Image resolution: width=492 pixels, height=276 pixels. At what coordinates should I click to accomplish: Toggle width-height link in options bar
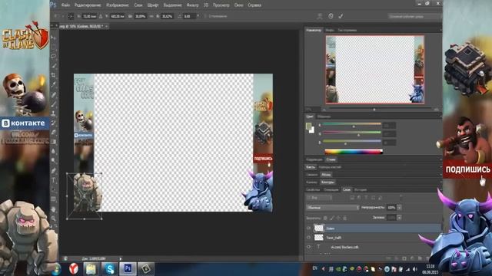(x=151, y=16)
